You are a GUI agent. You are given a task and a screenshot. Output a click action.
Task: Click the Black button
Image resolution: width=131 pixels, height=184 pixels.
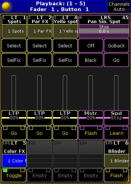point(91,60)
